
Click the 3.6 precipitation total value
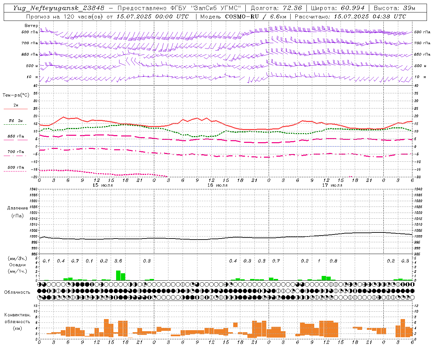click(x=118, y=261)
